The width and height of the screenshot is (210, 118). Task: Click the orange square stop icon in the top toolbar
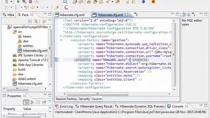(153, 2)
